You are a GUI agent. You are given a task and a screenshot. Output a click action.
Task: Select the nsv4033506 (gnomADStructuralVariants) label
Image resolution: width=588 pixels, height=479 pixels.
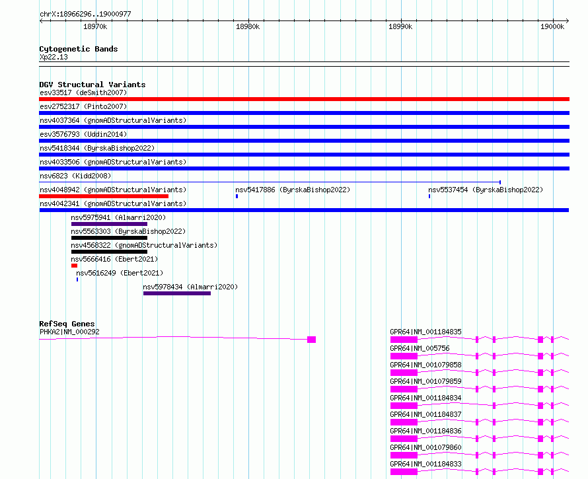(113, 162)
